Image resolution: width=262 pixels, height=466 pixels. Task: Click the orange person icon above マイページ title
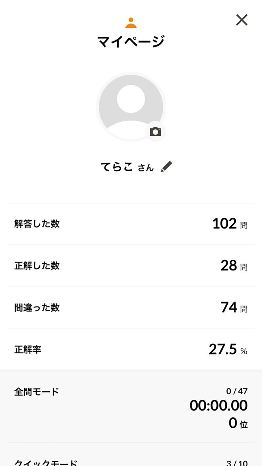point(131,22)
